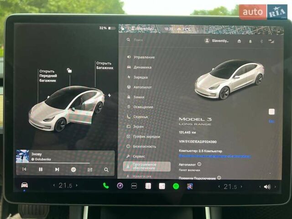Open the media equalizer settings icon

tap(90, 169)
